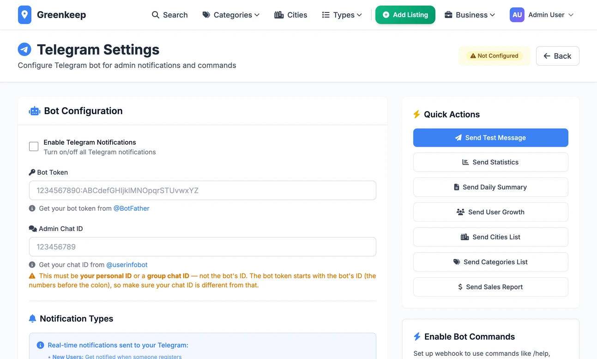Click Send Statistics button
597x359 pixels.
[491, 162]
